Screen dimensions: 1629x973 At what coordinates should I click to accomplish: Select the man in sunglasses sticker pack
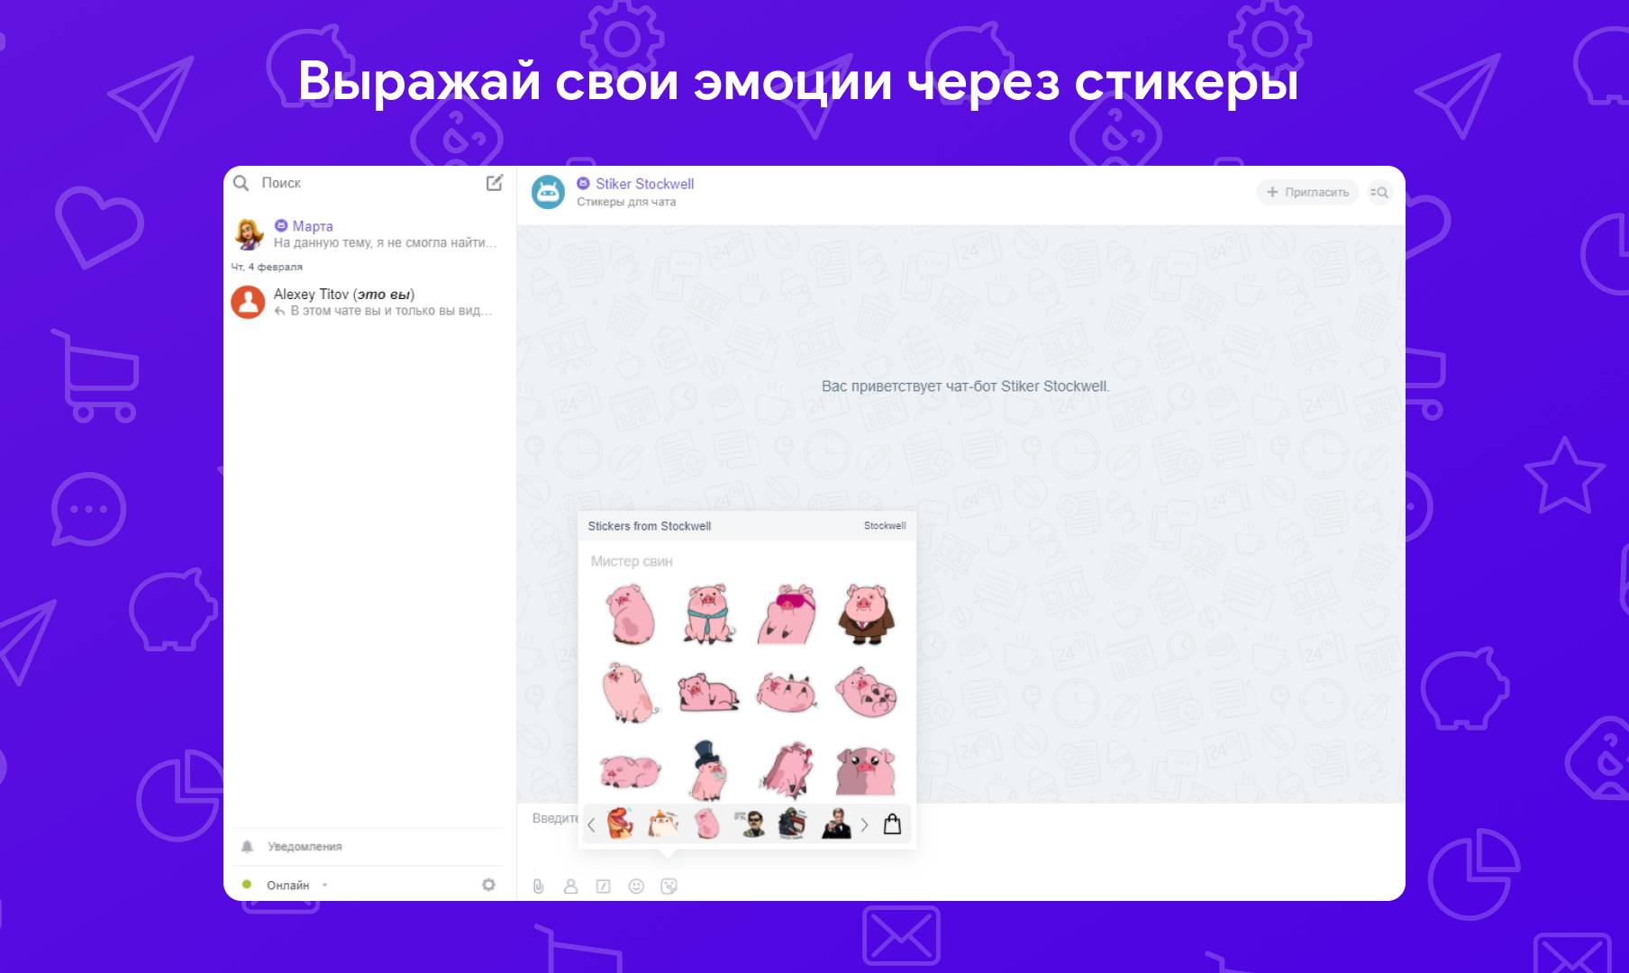pos(751,823)
